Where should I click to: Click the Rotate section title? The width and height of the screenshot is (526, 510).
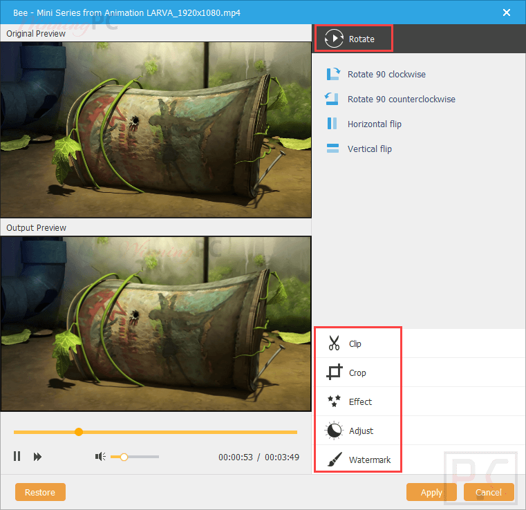(x=361, y=39)
